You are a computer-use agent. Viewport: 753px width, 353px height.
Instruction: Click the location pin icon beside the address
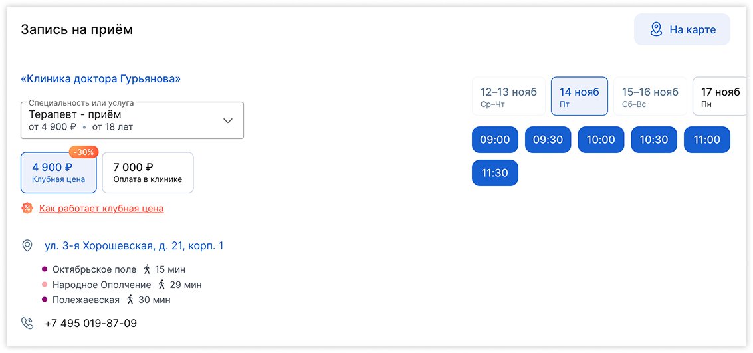(27, 246)
